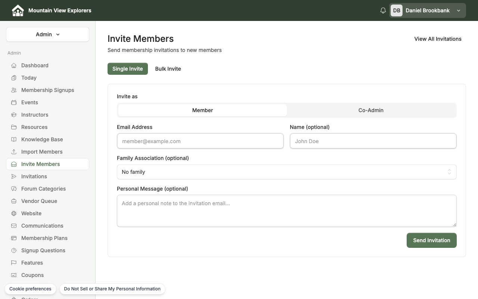Image resolution: width=478 pixels, height=299 pixels.
Task: Open Vendor Queue page
Action: point(47,201)
